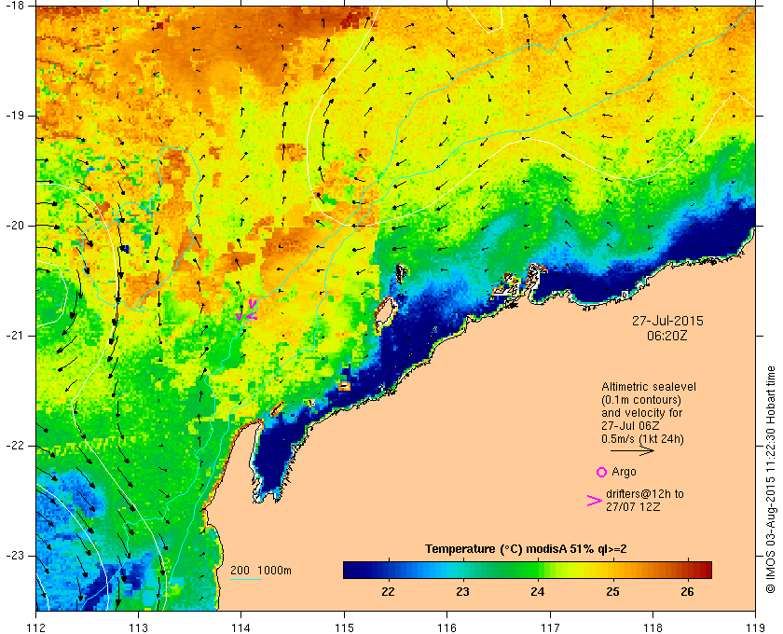The width and height of the screenshot is (783, 634).
Task: Click the '(0.1m contours)' legend line
Action: [641, 400]
